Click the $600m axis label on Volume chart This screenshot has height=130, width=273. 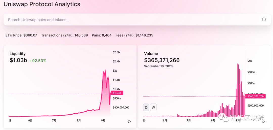252,83
